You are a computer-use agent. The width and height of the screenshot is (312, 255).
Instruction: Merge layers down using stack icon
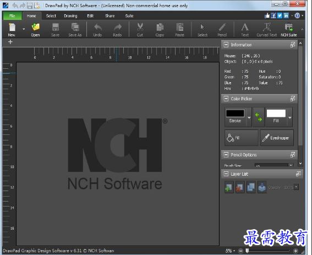point(262,187)
